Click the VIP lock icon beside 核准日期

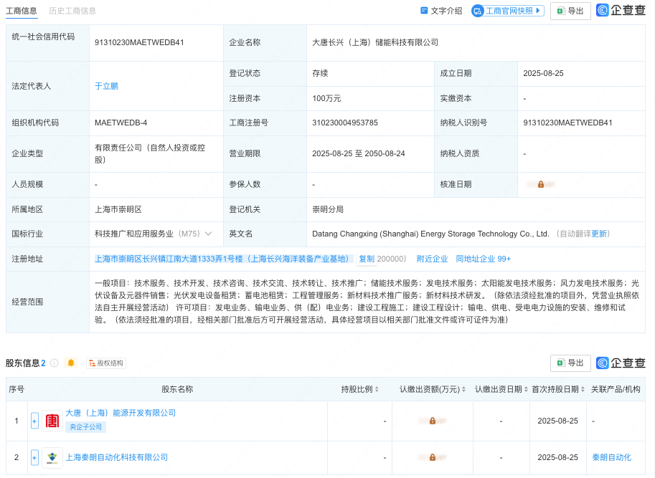tap(540, 184)
